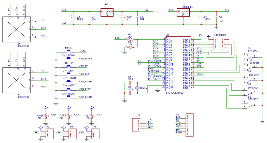This screenshot has width=267, height=143.
Task: Click the DND label on the eight-pin connector
Action: 179,130
